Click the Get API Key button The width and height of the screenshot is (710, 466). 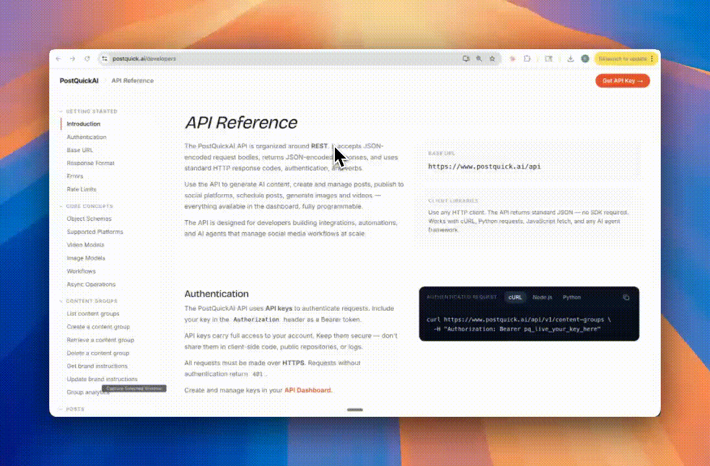[x=623, y=80]
